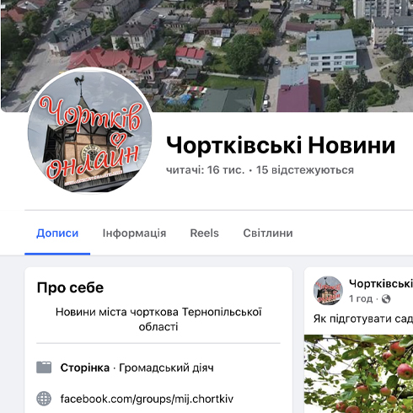Switch to the Інформація tab

coord(134,233)
